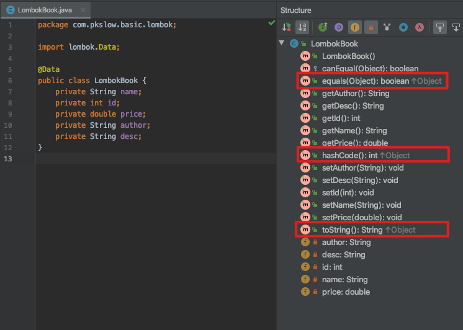Click method icon beside LombokBook() constructor
The image size is (463, 330).
305,56
